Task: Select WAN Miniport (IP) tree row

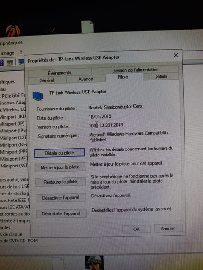Action: pyautogui.click(x=12, y=124)
